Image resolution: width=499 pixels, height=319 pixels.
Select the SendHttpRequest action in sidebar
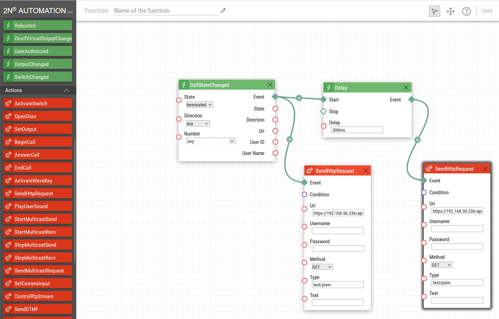click(38, 193)
